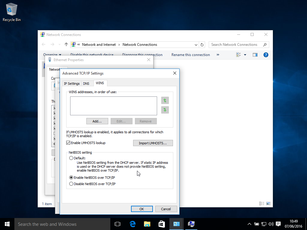Expand the address bar history dropdown
The height and width of the screenshot is (230, 307).
click(196, 45)
